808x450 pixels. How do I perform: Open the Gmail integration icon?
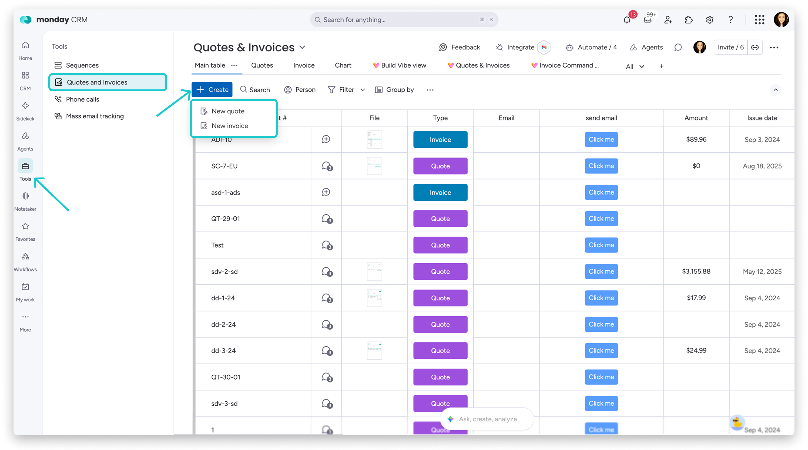pos(544,47)
